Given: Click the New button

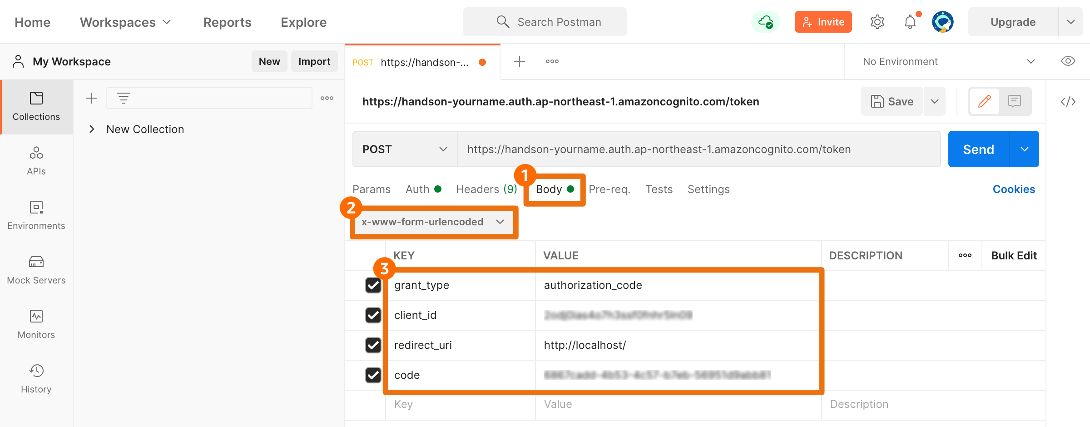Looking at the screenshot, I should pyautogui.click(x=269, y=61).
